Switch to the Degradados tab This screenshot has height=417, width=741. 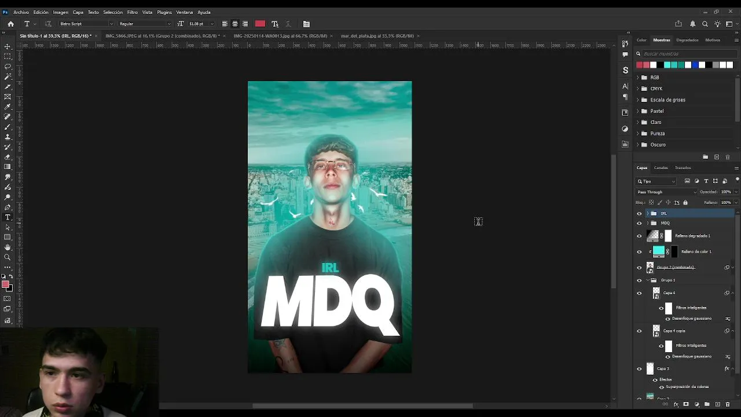coord(687,40)
